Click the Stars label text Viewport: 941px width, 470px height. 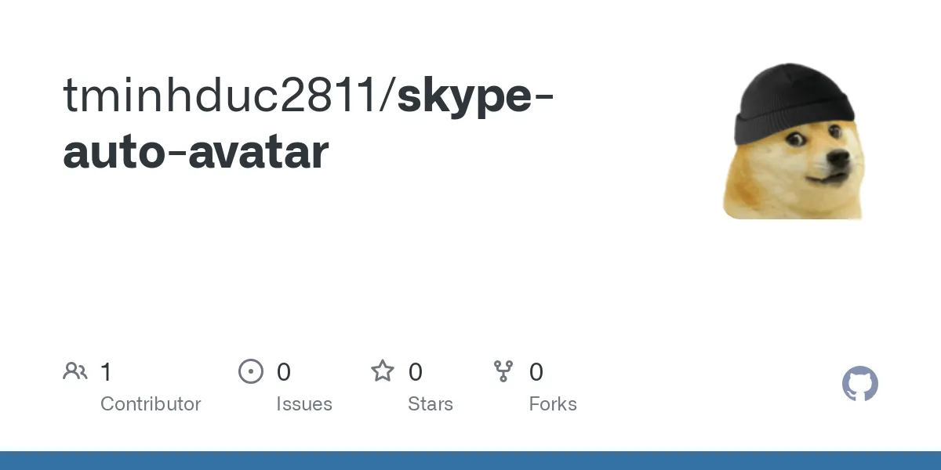click(431, 404)
